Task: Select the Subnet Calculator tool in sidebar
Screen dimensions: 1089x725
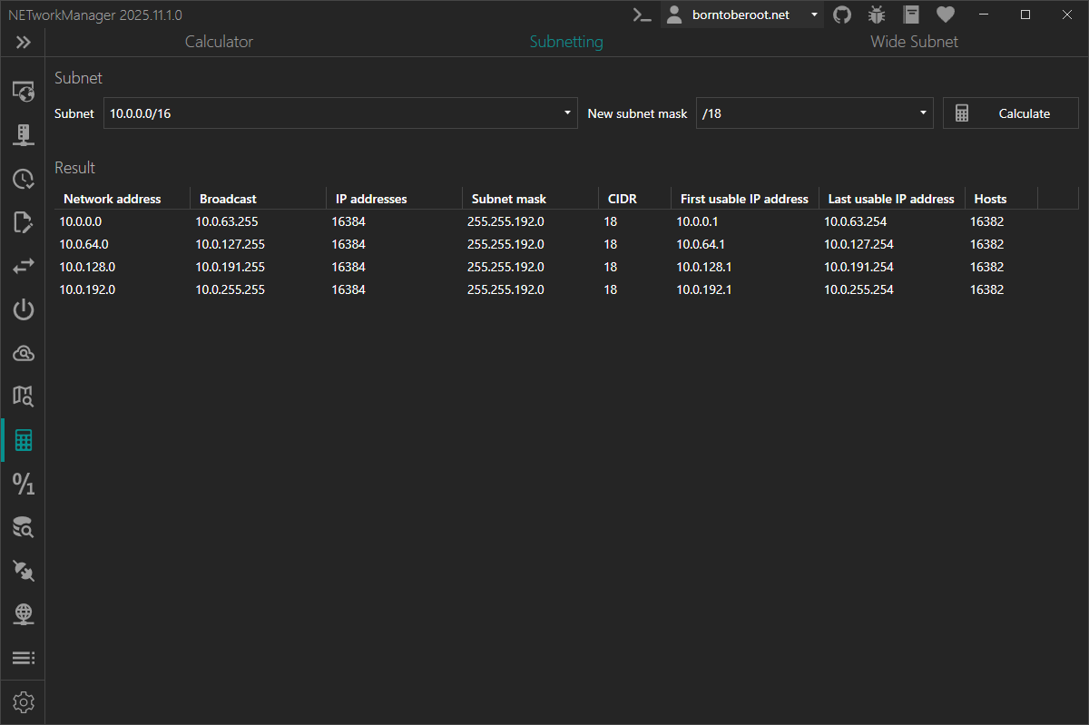Action: pyautogui.click(x=23, y=440)
